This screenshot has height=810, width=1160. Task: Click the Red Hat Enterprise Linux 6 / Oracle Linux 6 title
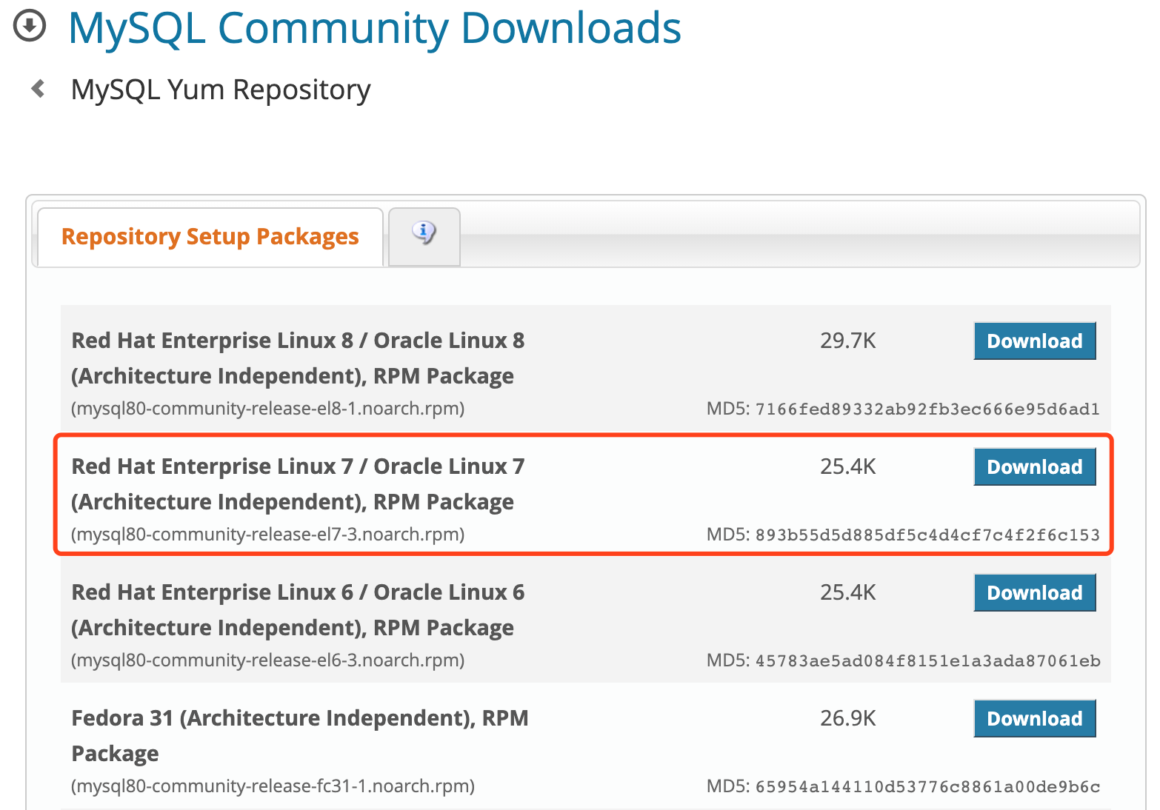point(298,610)
